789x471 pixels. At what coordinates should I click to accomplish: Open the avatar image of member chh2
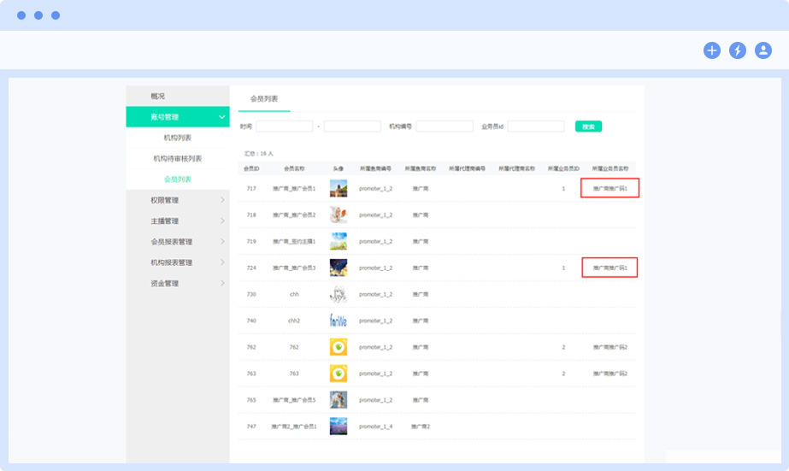[339, 321]
